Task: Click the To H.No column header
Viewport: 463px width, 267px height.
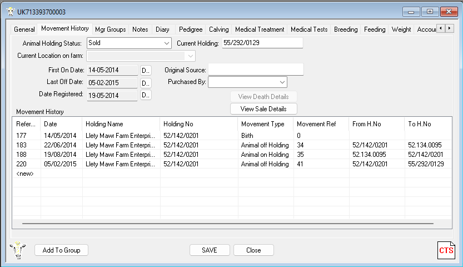Action: 428,124
